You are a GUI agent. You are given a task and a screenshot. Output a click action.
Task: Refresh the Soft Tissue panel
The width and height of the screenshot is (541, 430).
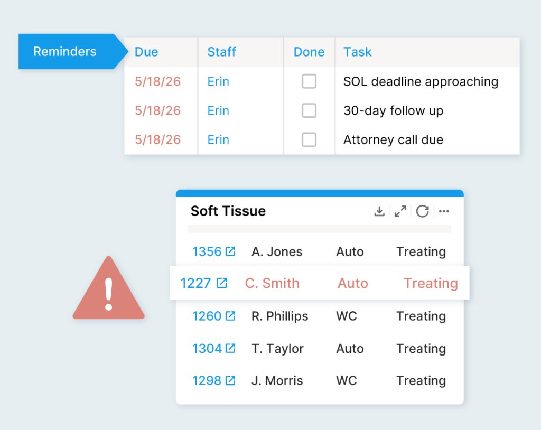(x=422, y=211)
